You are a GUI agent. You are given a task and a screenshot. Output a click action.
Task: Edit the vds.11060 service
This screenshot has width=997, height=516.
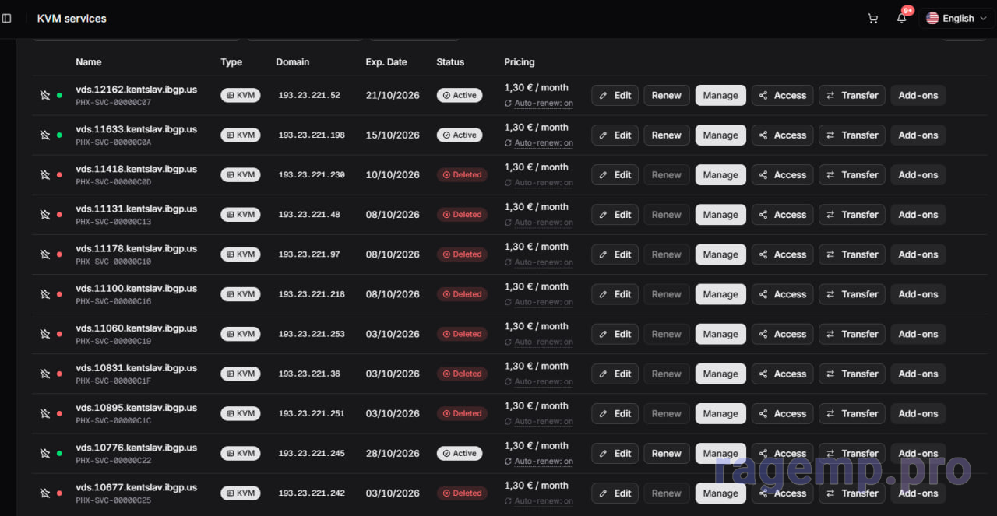[x=615, y=334]
